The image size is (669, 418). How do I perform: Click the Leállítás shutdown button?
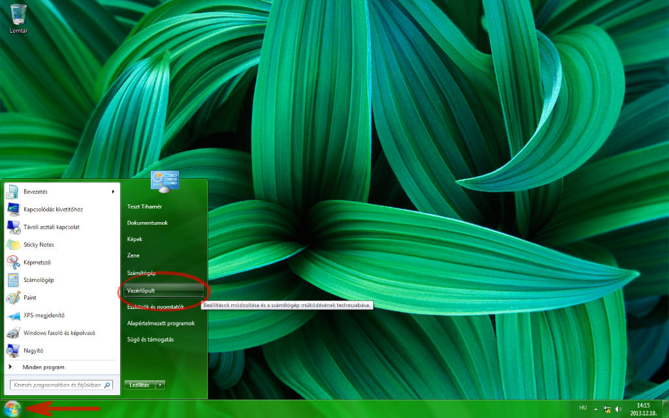(x=140, y=385)
